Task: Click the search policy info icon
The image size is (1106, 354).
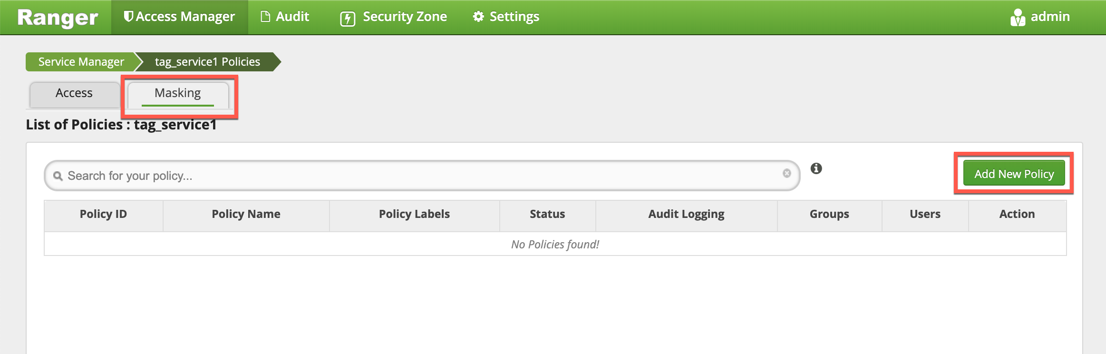Action: (x=816, y=168)
